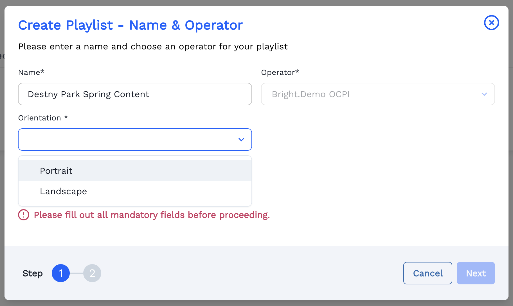Click the Operator dropdown chevron arrow
Viewport: 513px width, 306px height.
coord(484,94)
